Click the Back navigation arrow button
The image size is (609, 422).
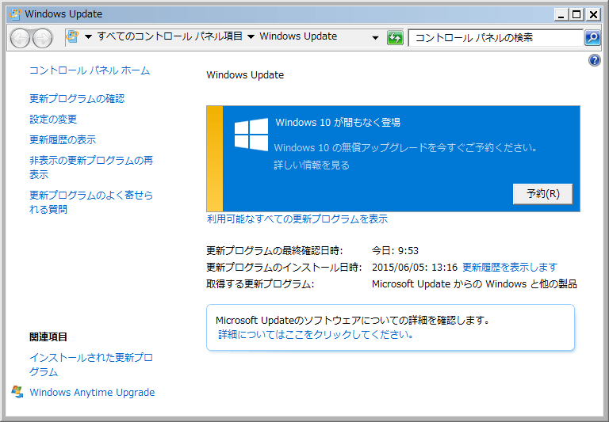pyautogui.click(x=20, y=38)
